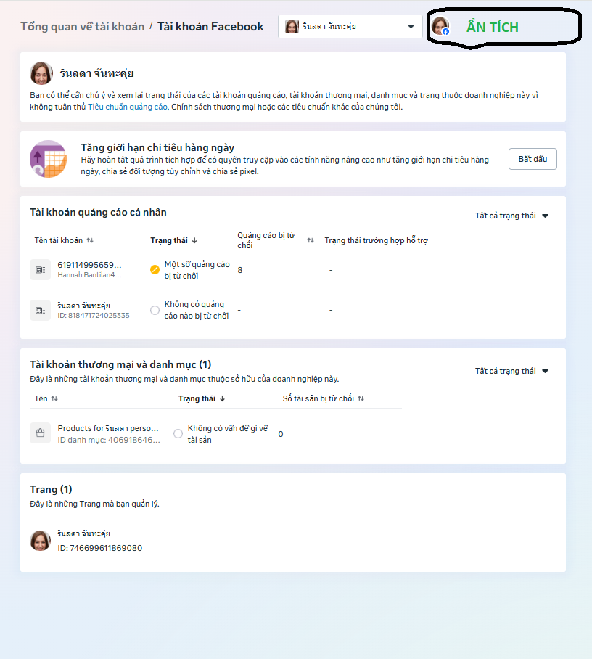
Task: Click Tài khoản Facebook breadcrumb item
Action: point(210,26)
